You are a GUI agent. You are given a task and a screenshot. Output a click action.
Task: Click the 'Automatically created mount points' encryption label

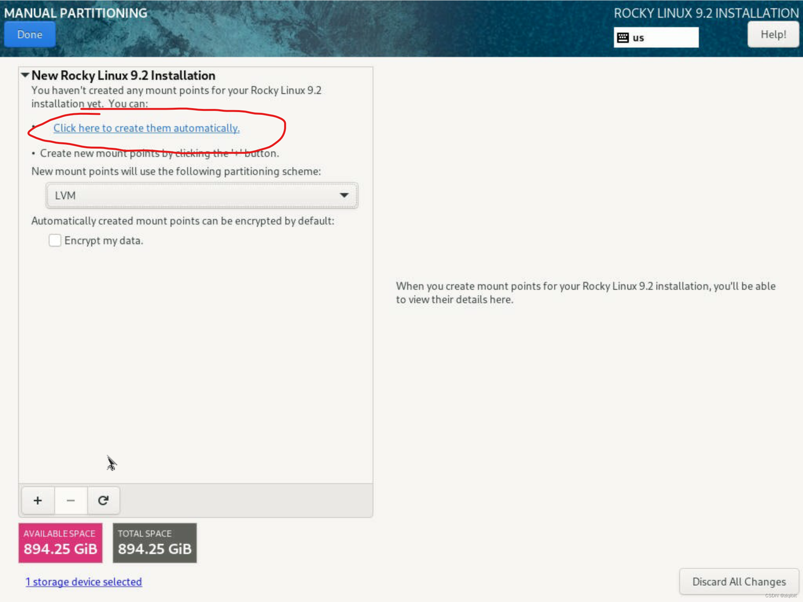pos(183,221)
